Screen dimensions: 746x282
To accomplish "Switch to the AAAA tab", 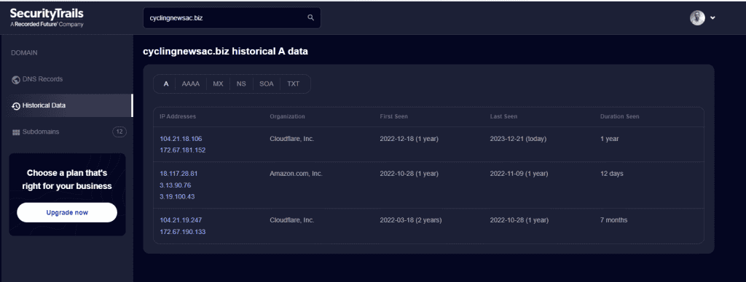I will pyautogui.click(x=191, y=84).
